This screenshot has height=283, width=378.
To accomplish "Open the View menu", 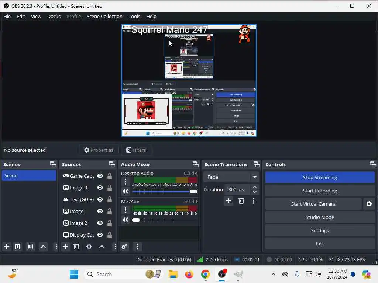I will [36, 16].
